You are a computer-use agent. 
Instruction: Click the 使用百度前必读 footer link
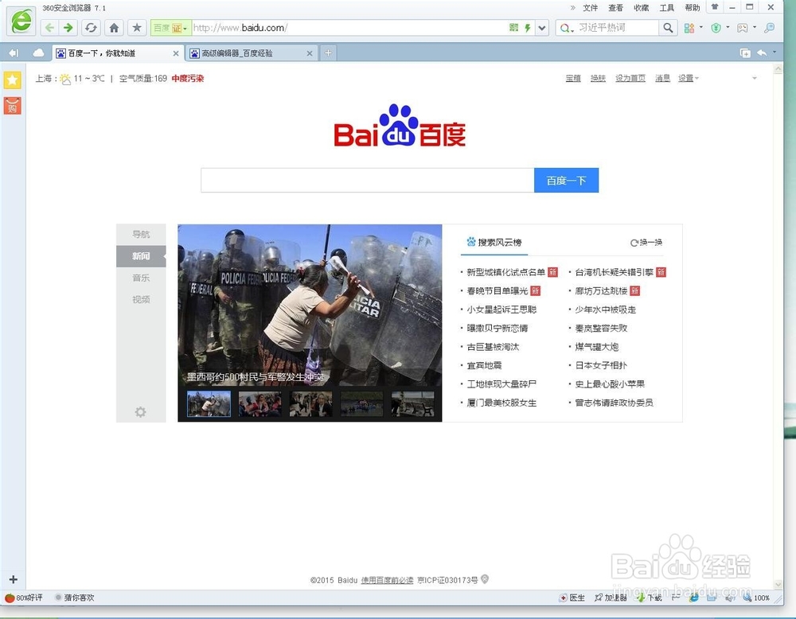(387, 580)
